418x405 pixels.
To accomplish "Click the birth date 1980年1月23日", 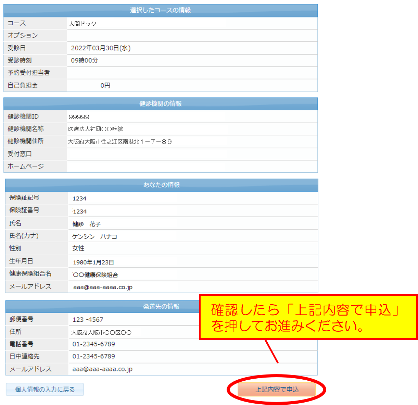I will coord(93,262).
